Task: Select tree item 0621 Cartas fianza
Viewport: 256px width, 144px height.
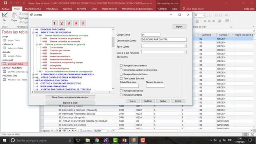Action: pos(53,47)
